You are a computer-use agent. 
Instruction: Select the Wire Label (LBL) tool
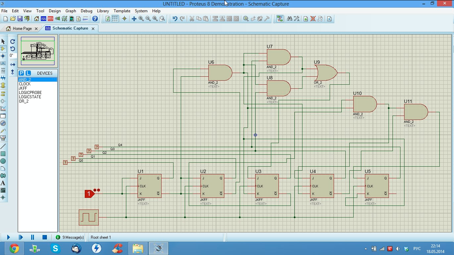pyautogui.click(x=3, y=63)
